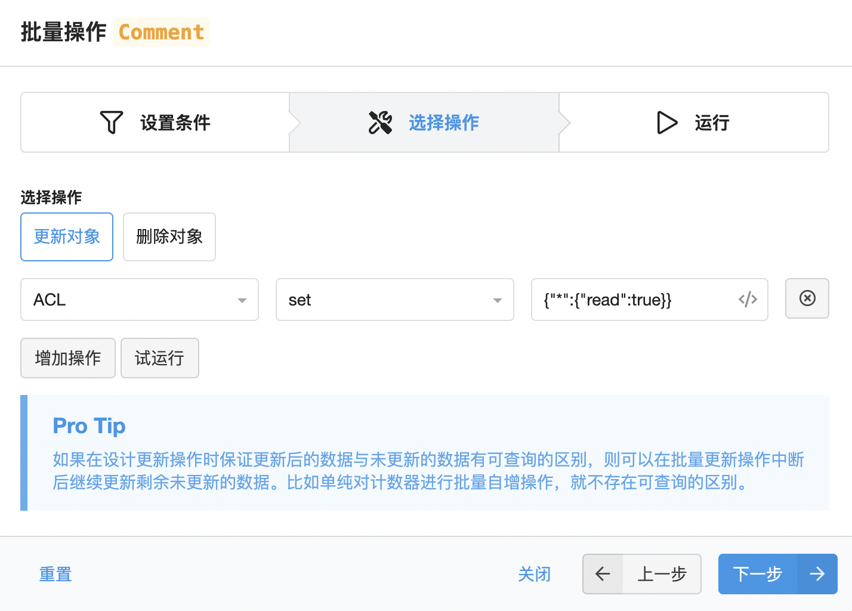The image size is (852, 611).
Task: Click the back arrow icon on 上一步
Action: 603,574
